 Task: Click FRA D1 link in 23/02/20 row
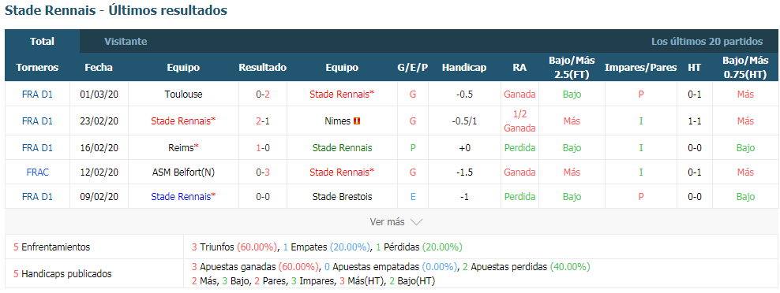(x=37, y=121)
